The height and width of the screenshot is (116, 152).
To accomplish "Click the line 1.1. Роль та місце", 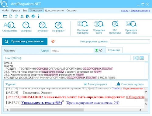I will click(53, 72).
